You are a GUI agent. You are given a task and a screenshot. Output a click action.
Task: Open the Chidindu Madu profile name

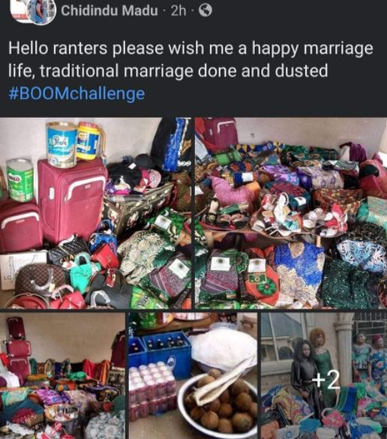click(109, 11)
